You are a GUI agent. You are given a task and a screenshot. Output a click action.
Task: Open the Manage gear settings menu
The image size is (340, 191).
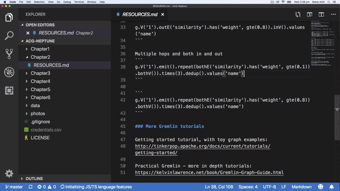(9, 173)
